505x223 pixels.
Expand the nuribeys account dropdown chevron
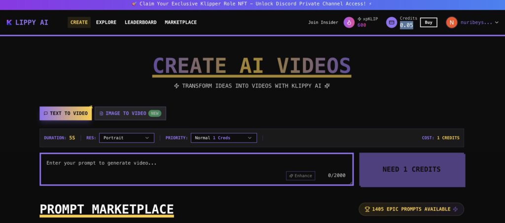click(497, 23)
